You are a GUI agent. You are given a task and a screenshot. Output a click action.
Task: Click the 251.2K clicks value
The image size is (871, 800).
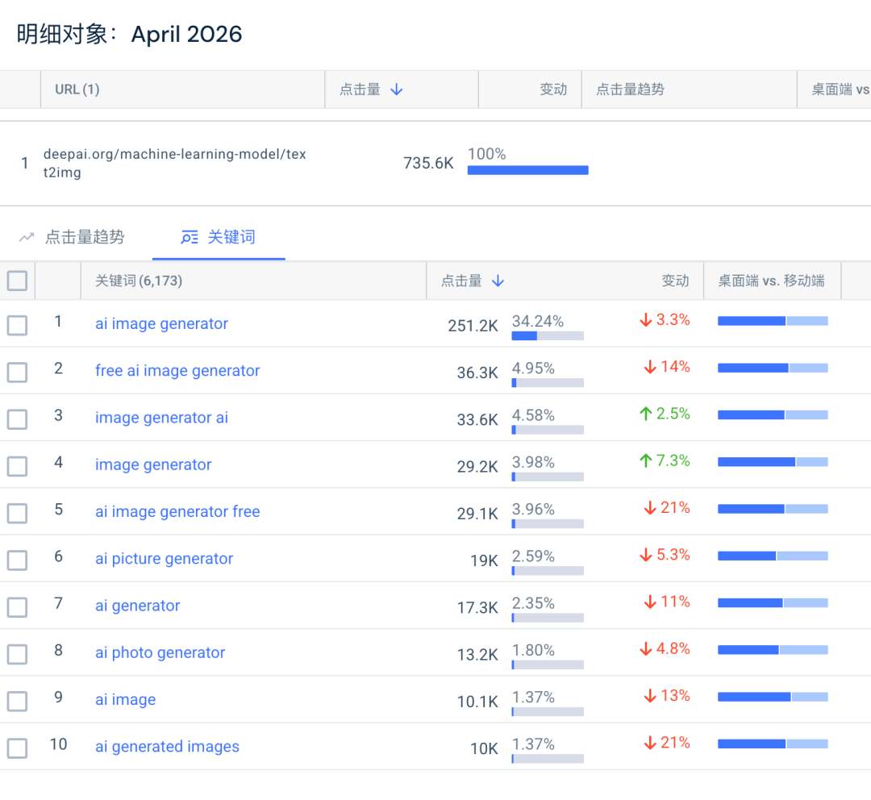click(x=473, y=326)
